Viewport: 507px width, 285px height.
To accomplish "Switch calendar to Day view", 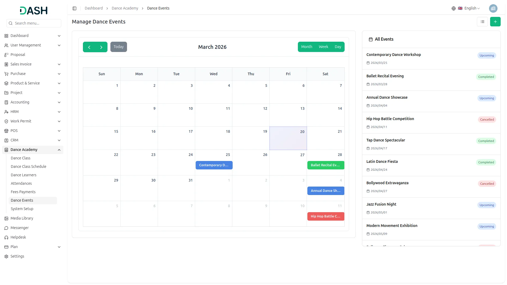I will [338, 47].
